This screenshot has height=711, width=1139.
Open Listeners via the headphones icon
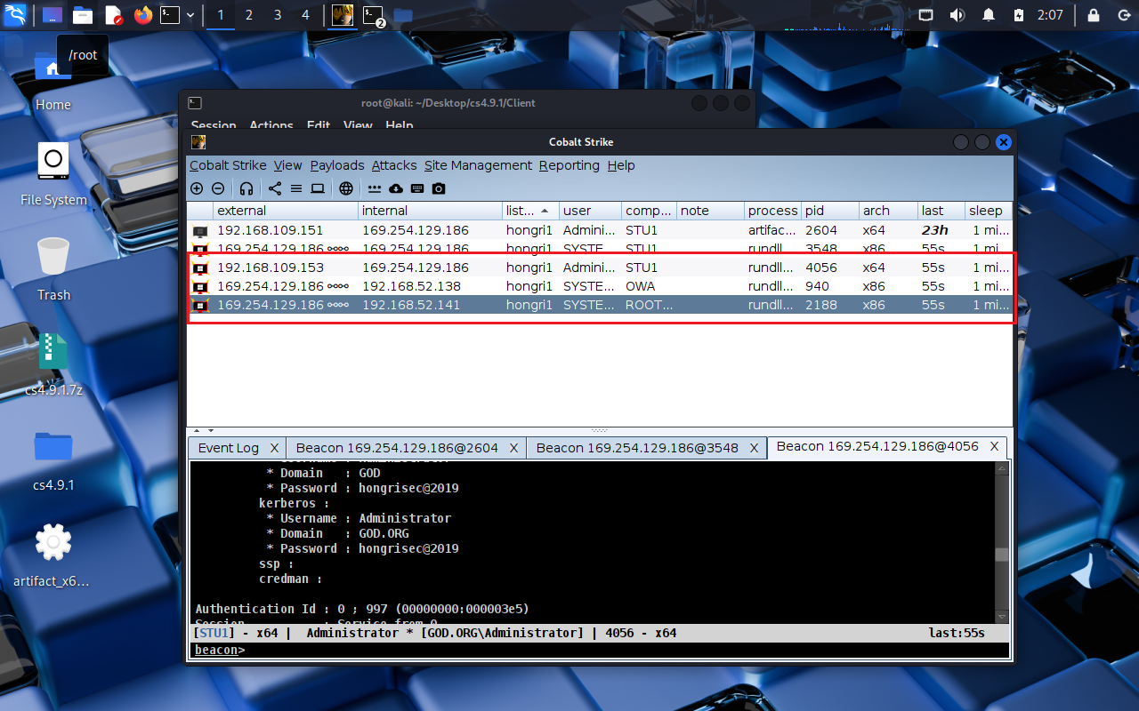(246, 188)
